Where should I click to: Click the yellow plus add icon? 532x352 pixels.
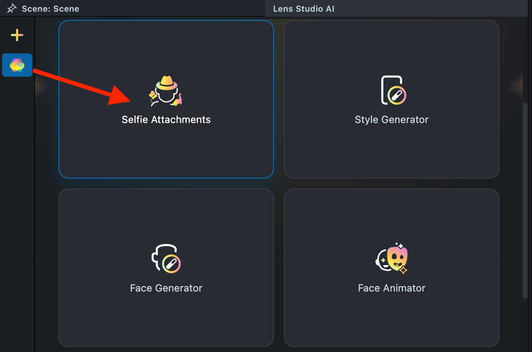[x=17, y=35]
